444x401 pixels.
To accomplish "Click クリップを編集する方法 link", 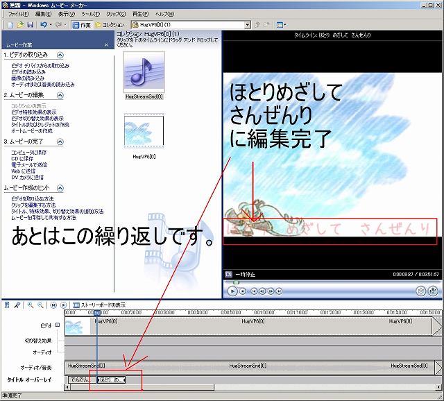I will (33, 205).
